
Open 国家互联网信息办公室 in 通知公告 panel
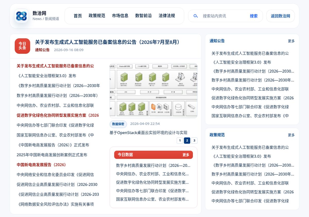(x=250, y=116)
